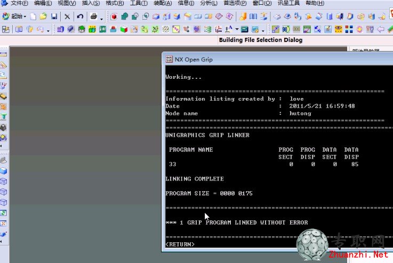Open the 插入(S) menu

91,3
